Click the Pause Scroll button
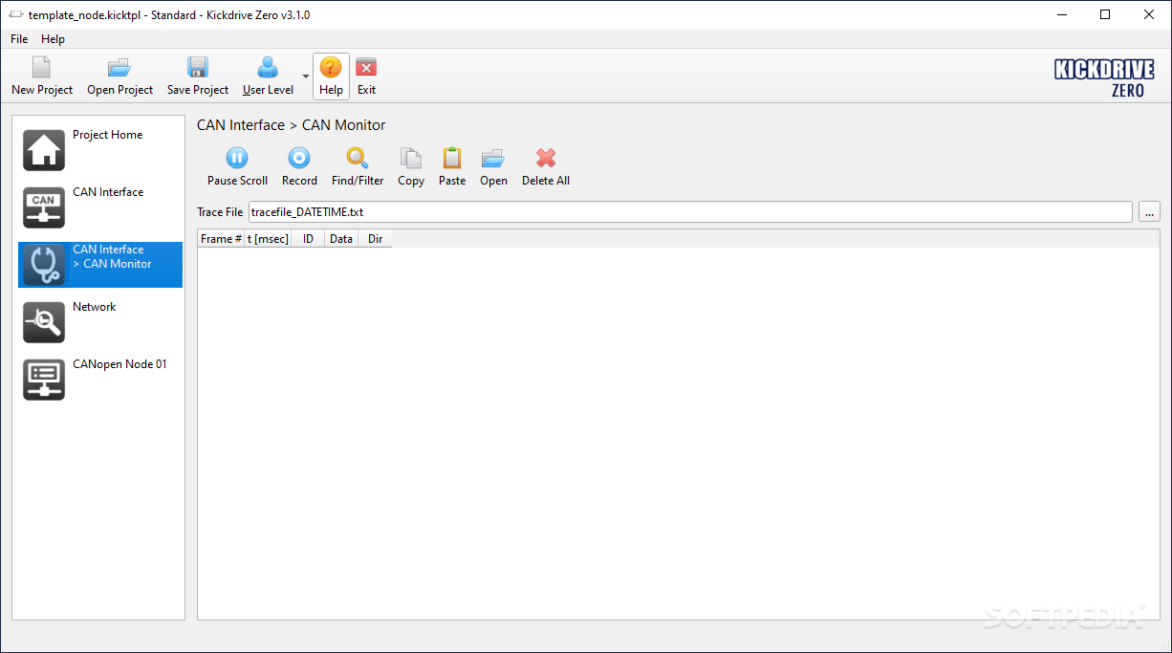This screenshot has height=653, width=1172. click(237, 166)
